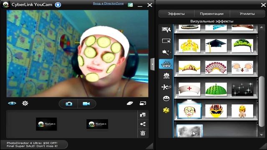Click the dual-screen switch icon near the eraser
This screenshot has height=150, width=267.
coord(143,103)
